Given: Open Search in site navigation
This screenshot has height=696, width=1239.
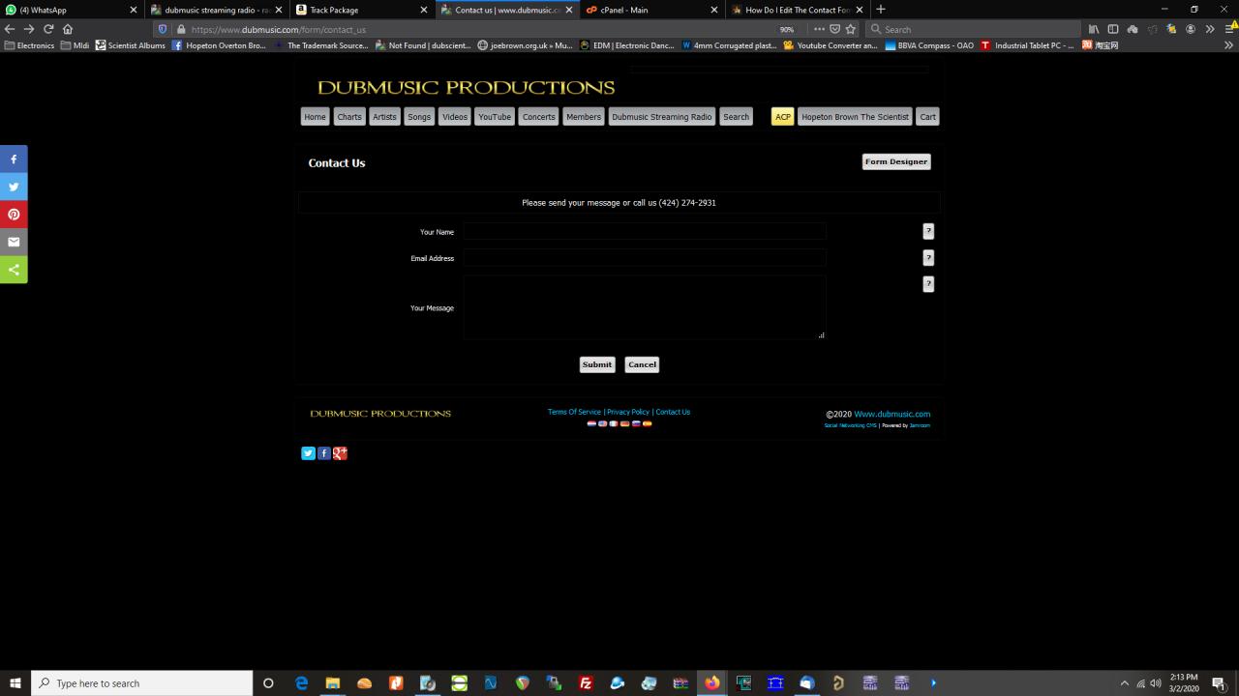Looking at the screenshot, I should 737,117.
